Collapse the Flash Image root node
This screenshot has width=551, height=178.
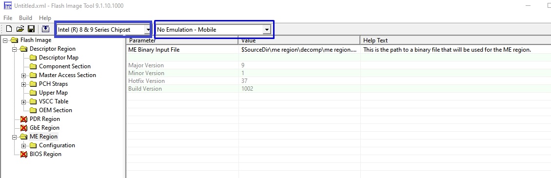tap(5, 40)
